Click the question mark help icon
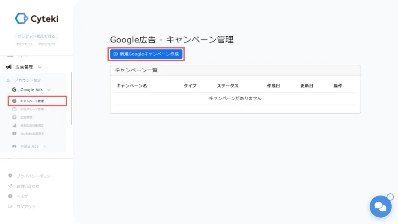398x224 pixels. (x=10, y=196)
